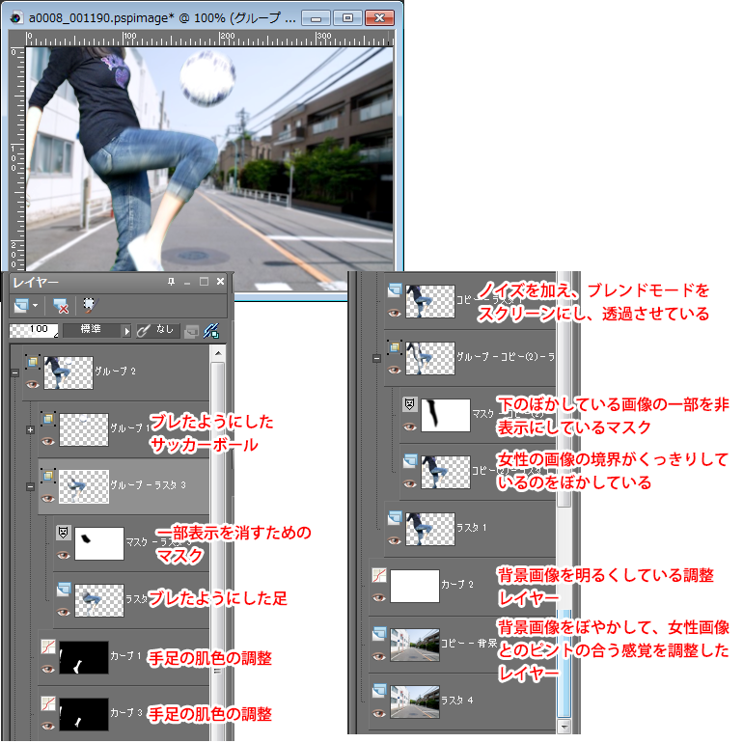Hide the コピー - 背景 layer

coord(379,656)
